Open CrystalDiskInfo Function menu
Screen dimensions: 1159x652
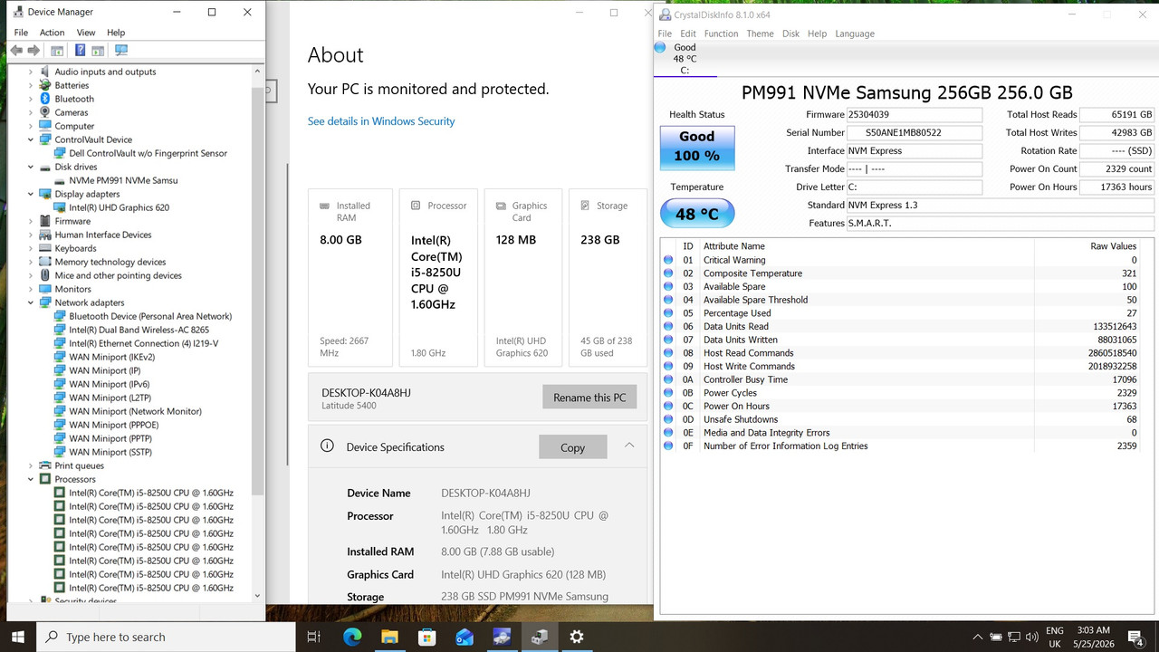pos(721,34)
